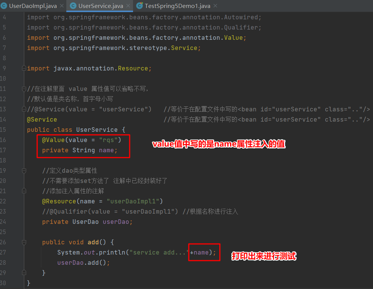Viewport: 373px width, 289px height.
Task: Click the name field in line 17
Action: 107,150
